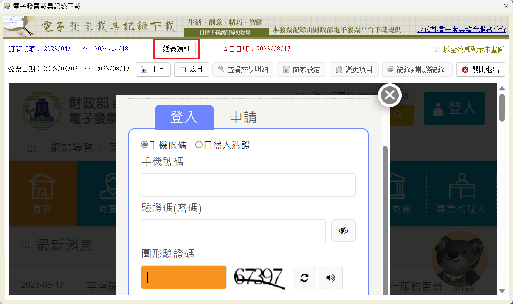The width and height of the screenshot is (513, 304).
Task: Click the 登入 button on web page header
Action: [x=454, y=109]
